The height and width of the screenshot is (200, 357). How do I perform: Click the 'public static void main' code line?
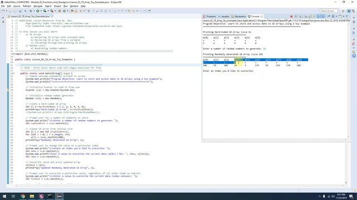point(46,73)
